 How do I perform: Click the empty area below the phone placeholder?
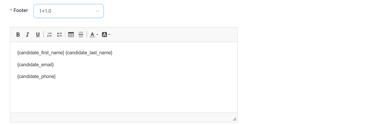point(123,97)
